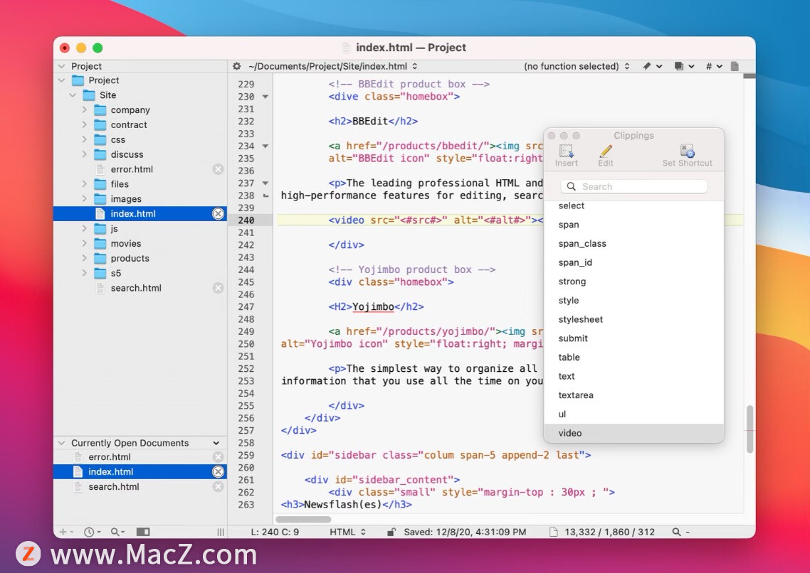The image size is (810, 573).
Task: Expand the products folder
Action: 84,258
